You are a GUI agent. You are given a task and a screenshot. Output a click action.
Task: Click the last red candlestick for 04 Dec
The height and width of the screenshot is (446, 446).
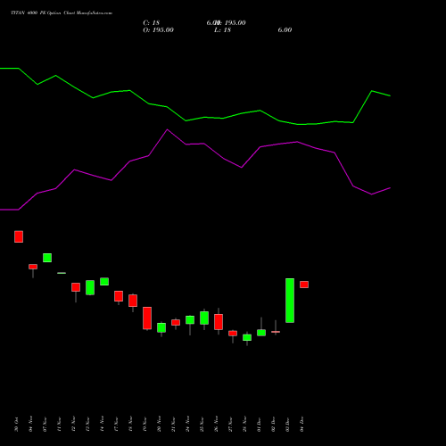click(x=304, y=285)
